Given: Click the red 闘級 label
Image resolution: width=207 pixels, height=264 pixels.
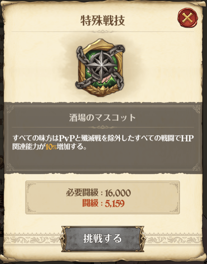Looking at the screenshot, I should (x=90, y=203).
